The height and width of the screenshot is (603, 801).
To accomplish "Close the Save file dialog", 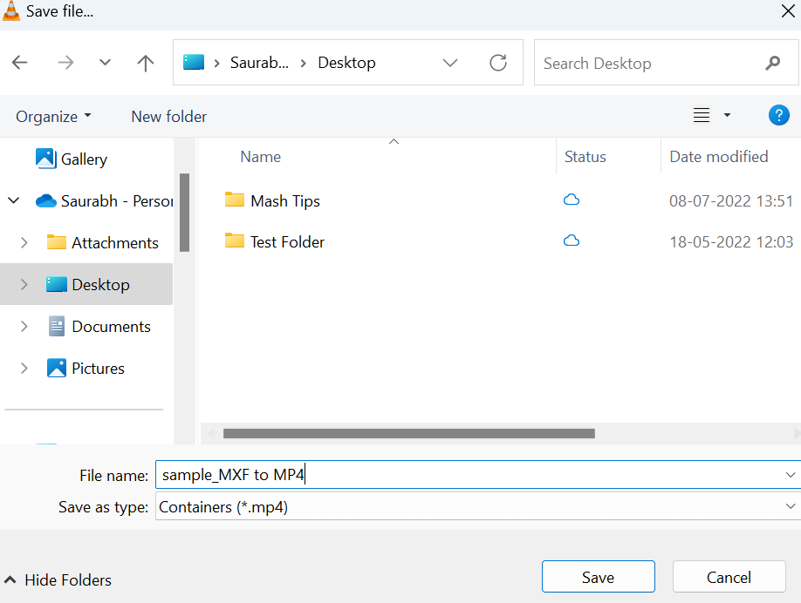I will pos(788,10).
